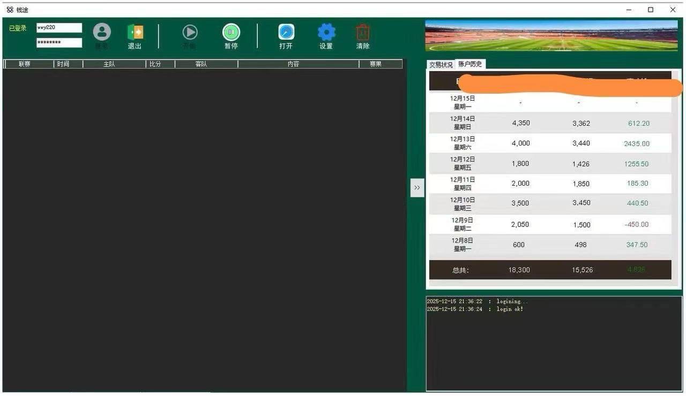Screen dimensions: 686x396
Task: Select the 账户历史 tab
Action: (470, 64)
